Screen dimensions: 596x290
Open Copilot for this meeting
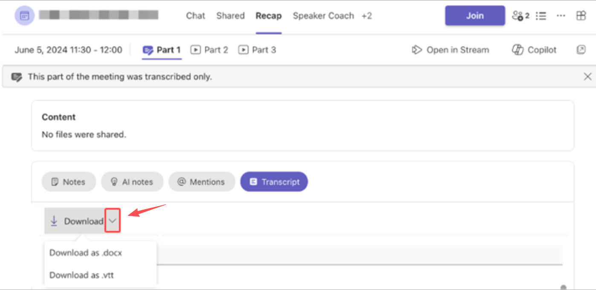tap(533, 50)
